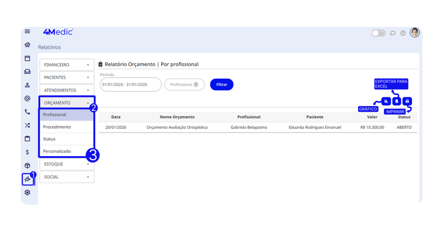
Task: Click the help question mark icon
Action: 403,33
